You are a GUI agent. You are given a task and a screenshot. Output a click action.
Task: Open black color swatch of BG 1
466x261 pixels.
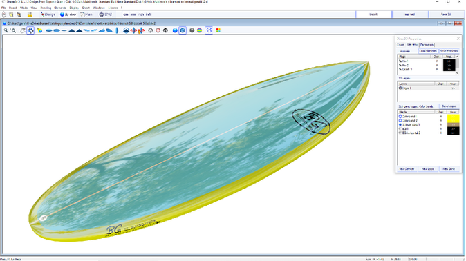coord(454,129)
